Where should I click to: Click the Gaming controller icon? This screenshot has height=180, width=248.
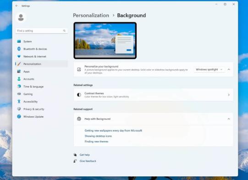pyautogui.click(x=19, y=94)
